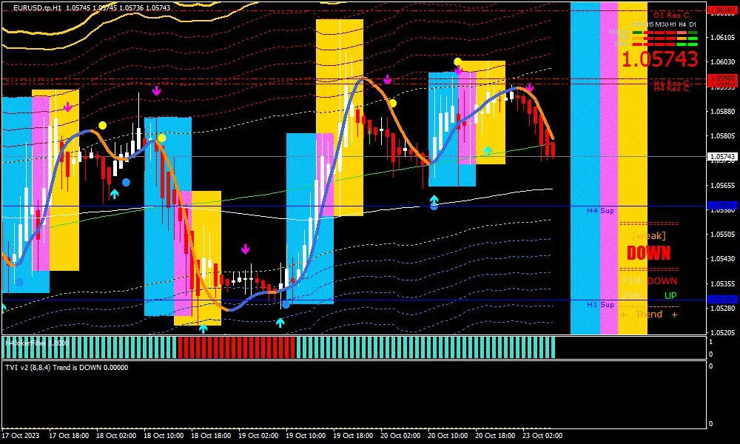The image size is (740, 444).
Task: Click the 1.05205 price axis value
Action: 722,333
